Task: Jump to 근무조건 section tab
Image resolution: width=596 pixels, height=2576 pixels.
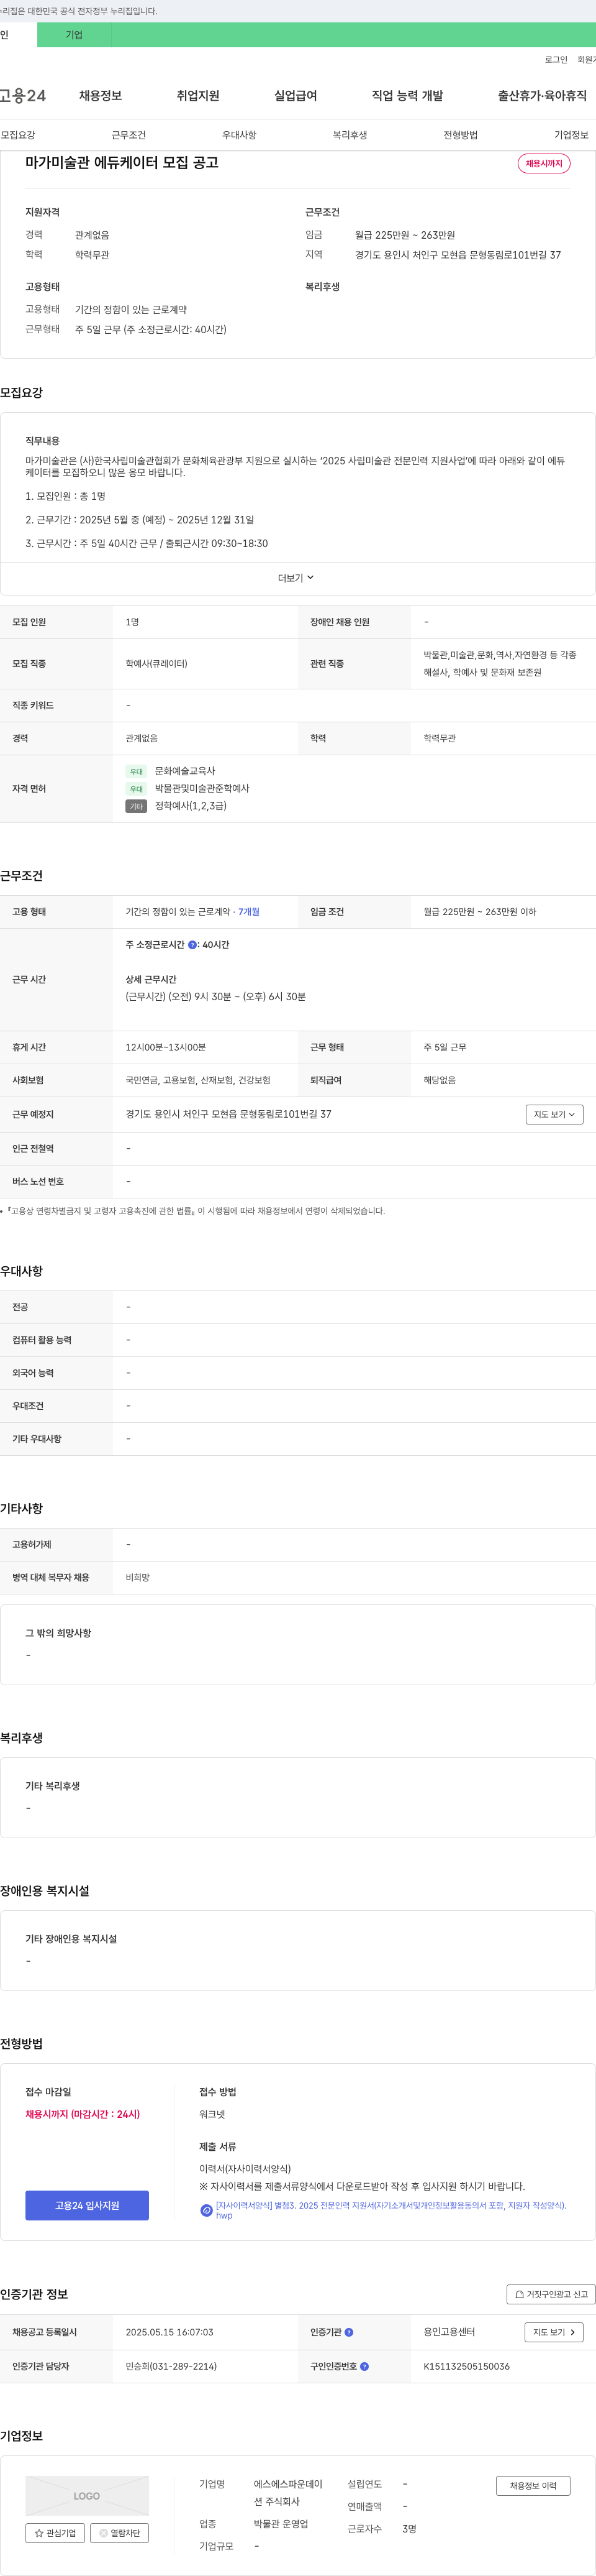Action: pyautogui.click(x=129, y=135)
